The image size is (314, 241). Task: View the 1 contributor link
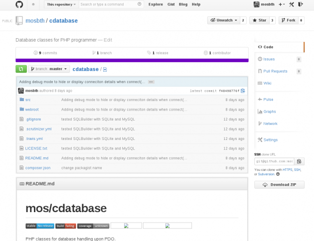(x=217, y=53)
